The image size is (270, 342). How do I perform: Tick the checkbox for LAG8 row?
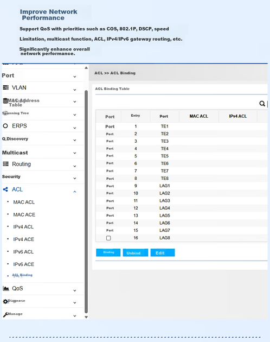point(108,238)
